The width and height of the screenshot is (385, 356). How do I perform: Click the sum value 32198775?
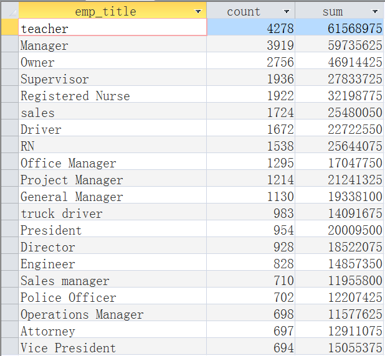click(x=355, y=96)
